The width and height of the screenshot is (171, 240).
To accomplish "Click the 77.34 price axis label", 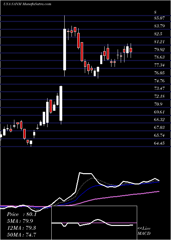I will (x=160, y=65).
